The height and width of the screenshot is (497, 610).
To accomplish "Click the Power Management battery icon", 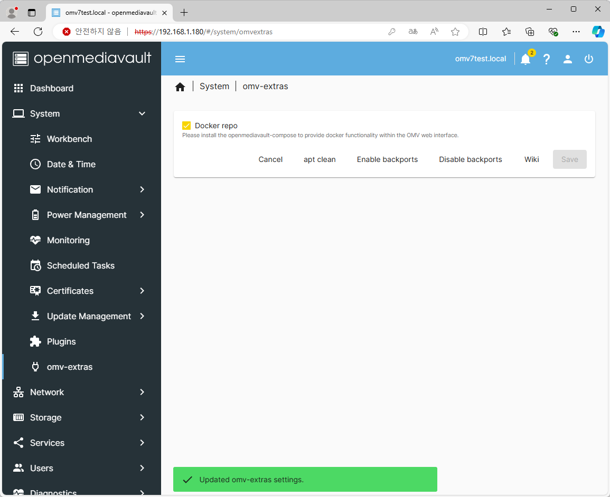I will [35, 215].
